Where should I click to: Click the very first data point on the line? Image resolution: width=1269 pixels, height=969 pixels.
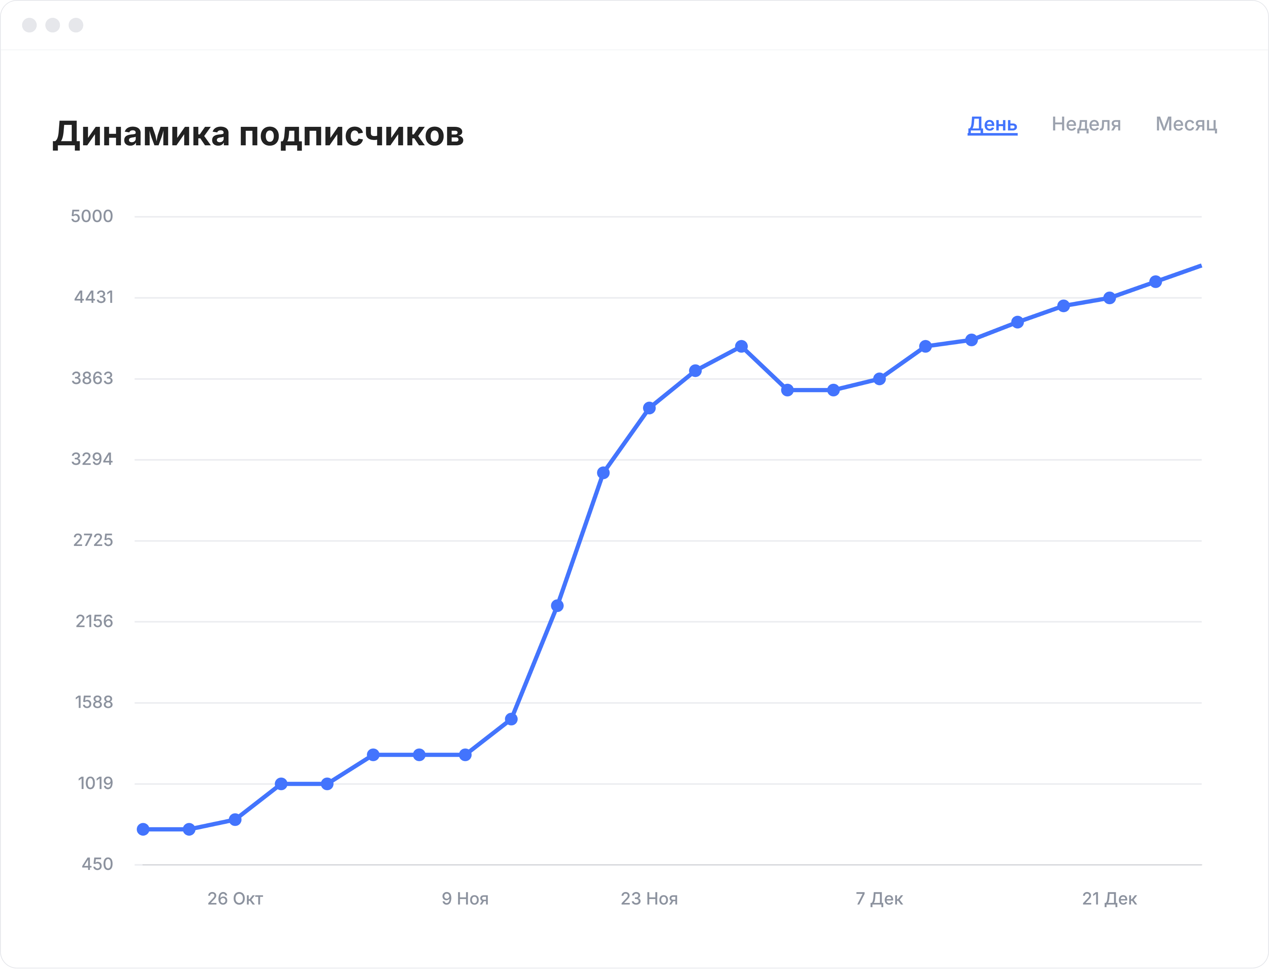[143, 829]
